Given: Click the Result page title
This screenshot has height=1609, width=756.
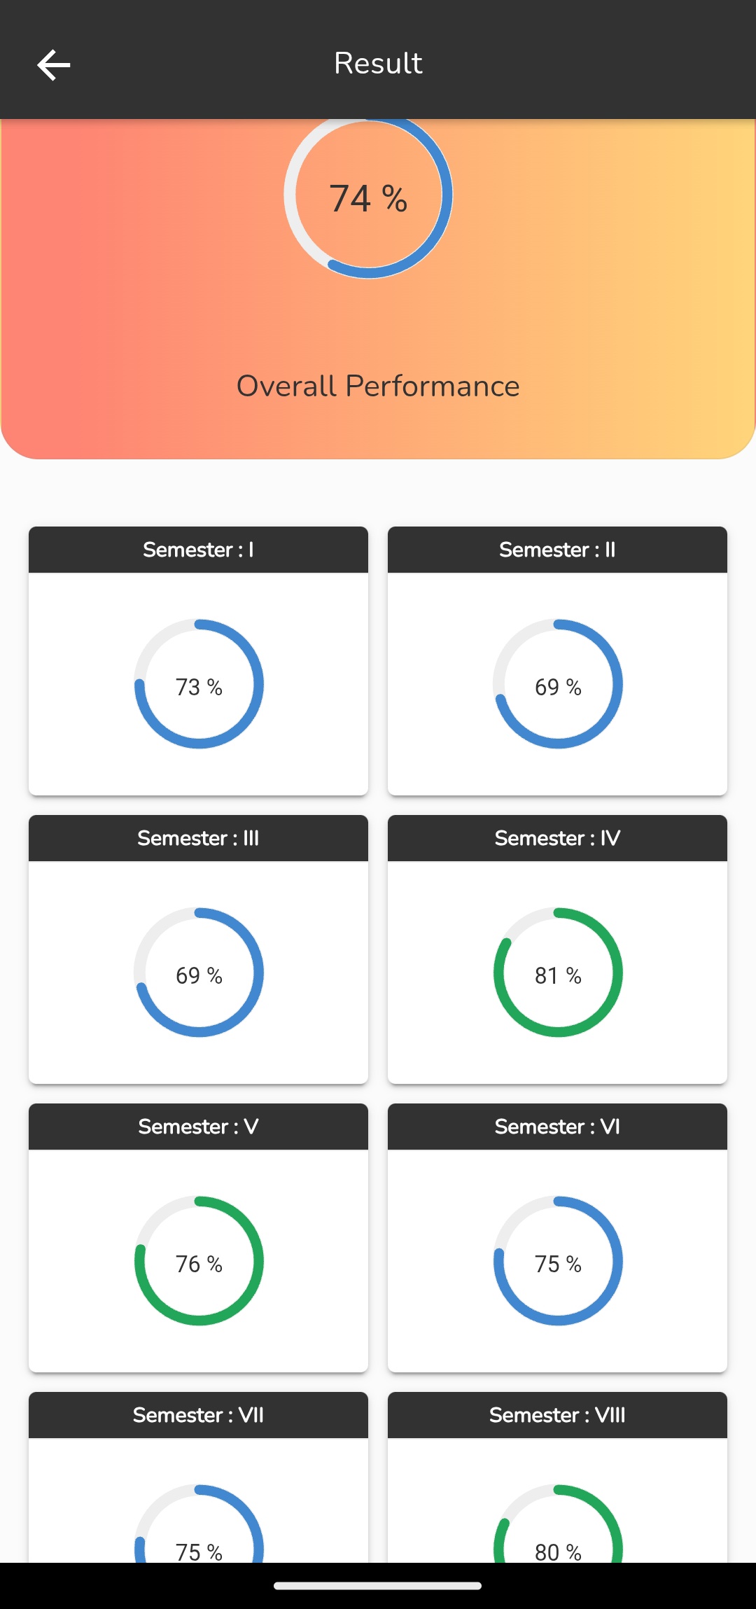Looking at the screenshot, I should click(378, 64).
